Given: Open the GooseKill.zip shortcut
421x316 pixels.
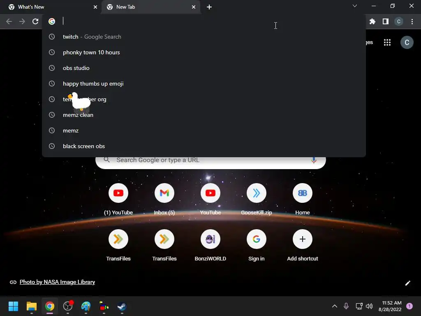Looking at the screenshot, I should (x=257, y=200).
